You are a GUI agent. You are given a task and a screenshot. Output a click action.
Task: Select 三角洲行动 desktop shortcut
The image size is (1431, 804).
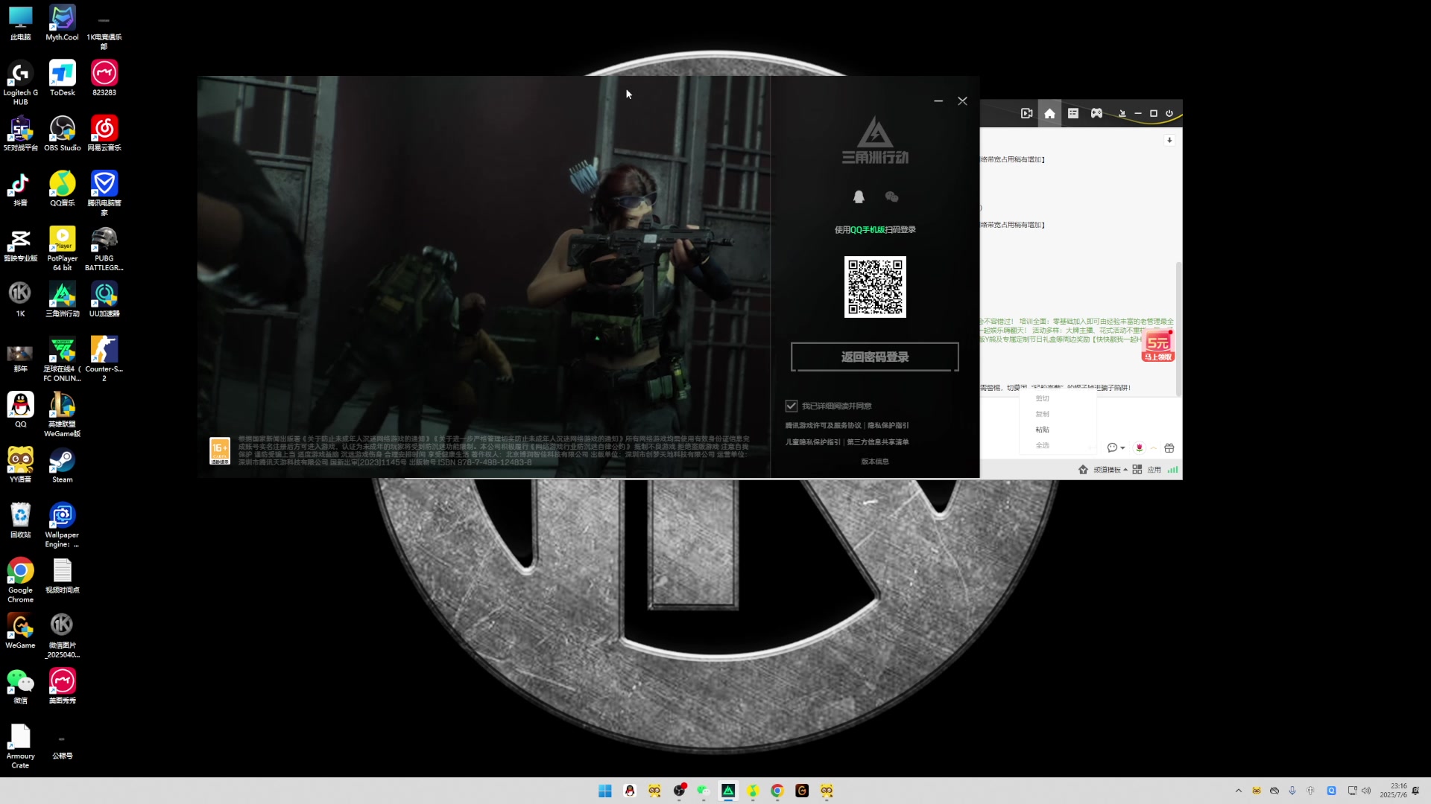[62, 299]
